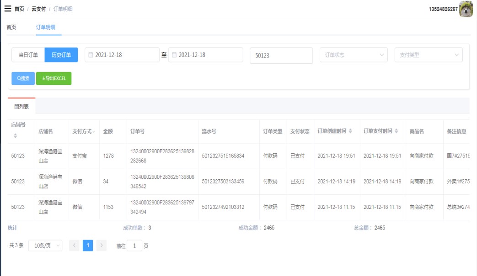The height and width of the screenshot is (276, 477).
Task: Click the hamburger menu icon
Action: pos(7,9)
